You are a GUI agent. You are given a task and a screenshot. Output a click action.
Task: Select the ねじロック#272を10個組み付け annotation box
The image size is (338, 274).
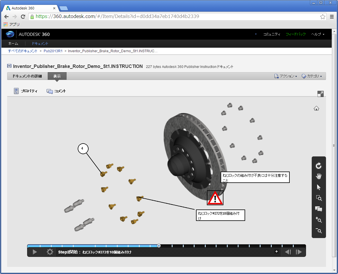point(220,215)
